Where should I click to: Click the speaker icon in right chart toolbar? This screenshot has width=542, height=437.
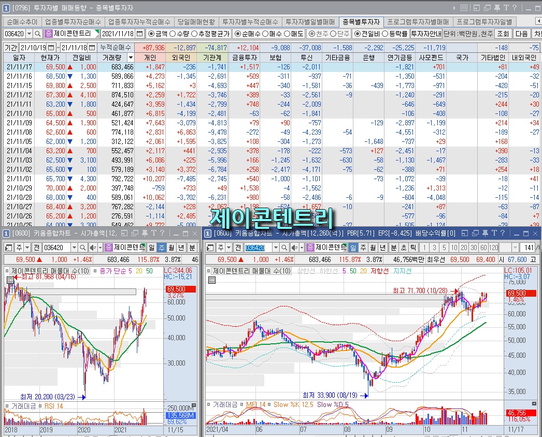pyautogui.click(x=294, y=247)
